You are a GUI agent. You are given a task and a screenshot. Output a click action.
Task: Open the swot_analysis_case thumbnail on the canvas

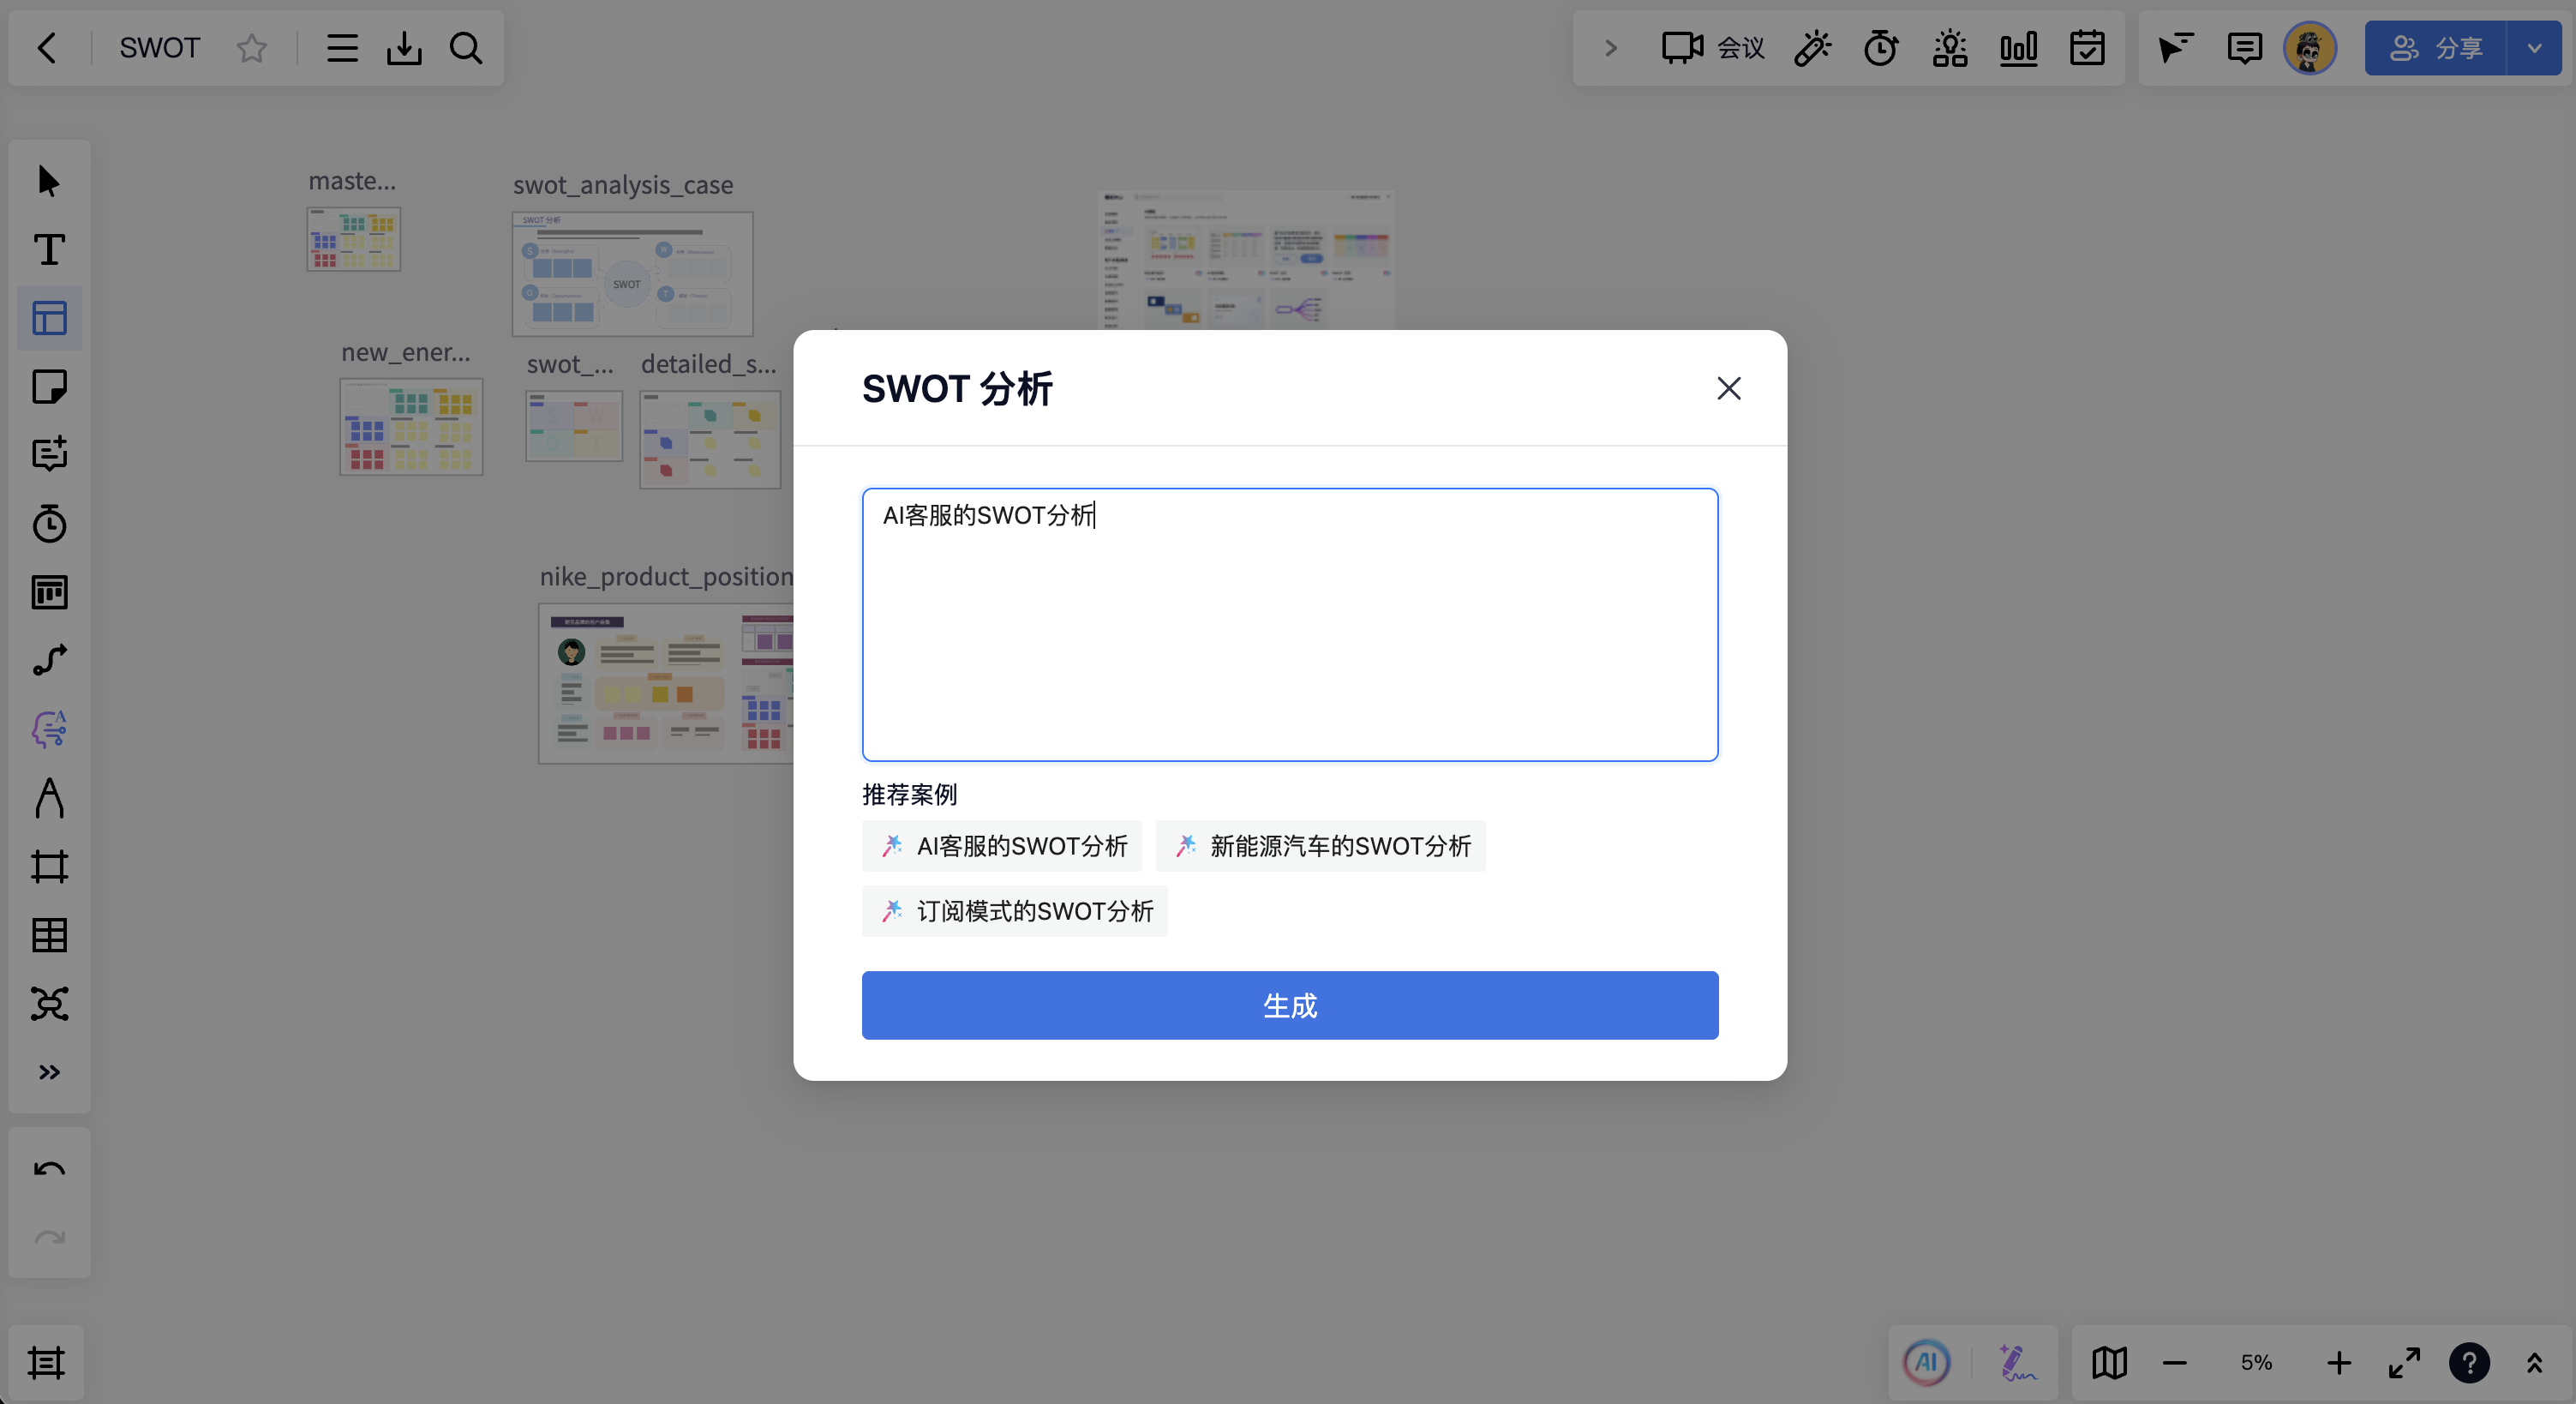[x=632, y=273]
